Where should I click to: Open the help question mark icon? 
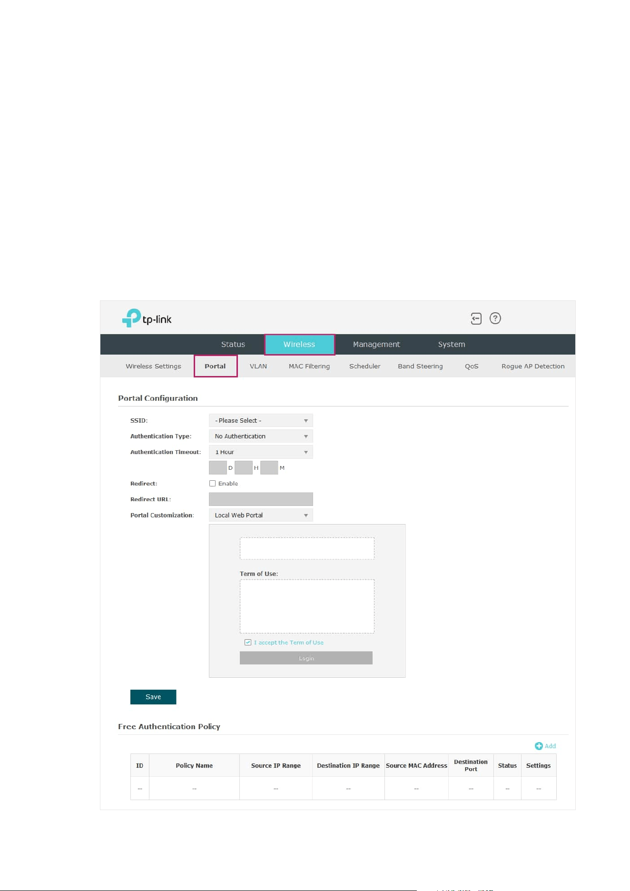tap(495, 318)
